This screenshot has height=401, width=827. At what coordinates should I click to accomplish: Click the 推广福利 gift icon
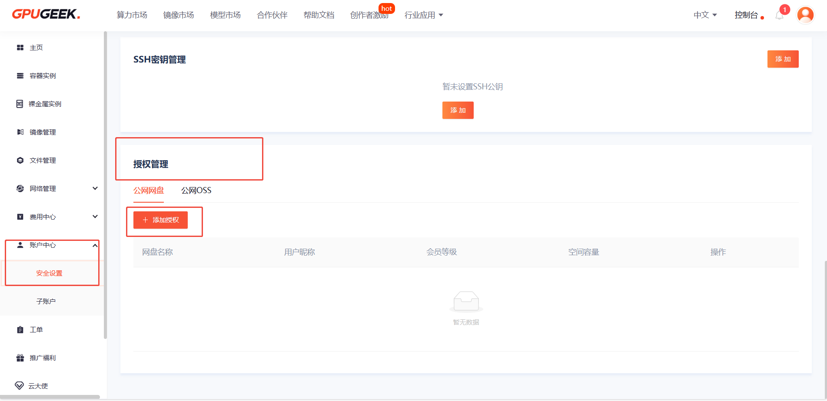(x=20, y=358)
